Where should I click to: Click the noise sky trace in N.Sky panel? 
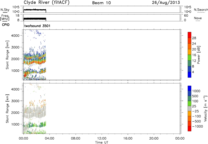click(35, 10)
